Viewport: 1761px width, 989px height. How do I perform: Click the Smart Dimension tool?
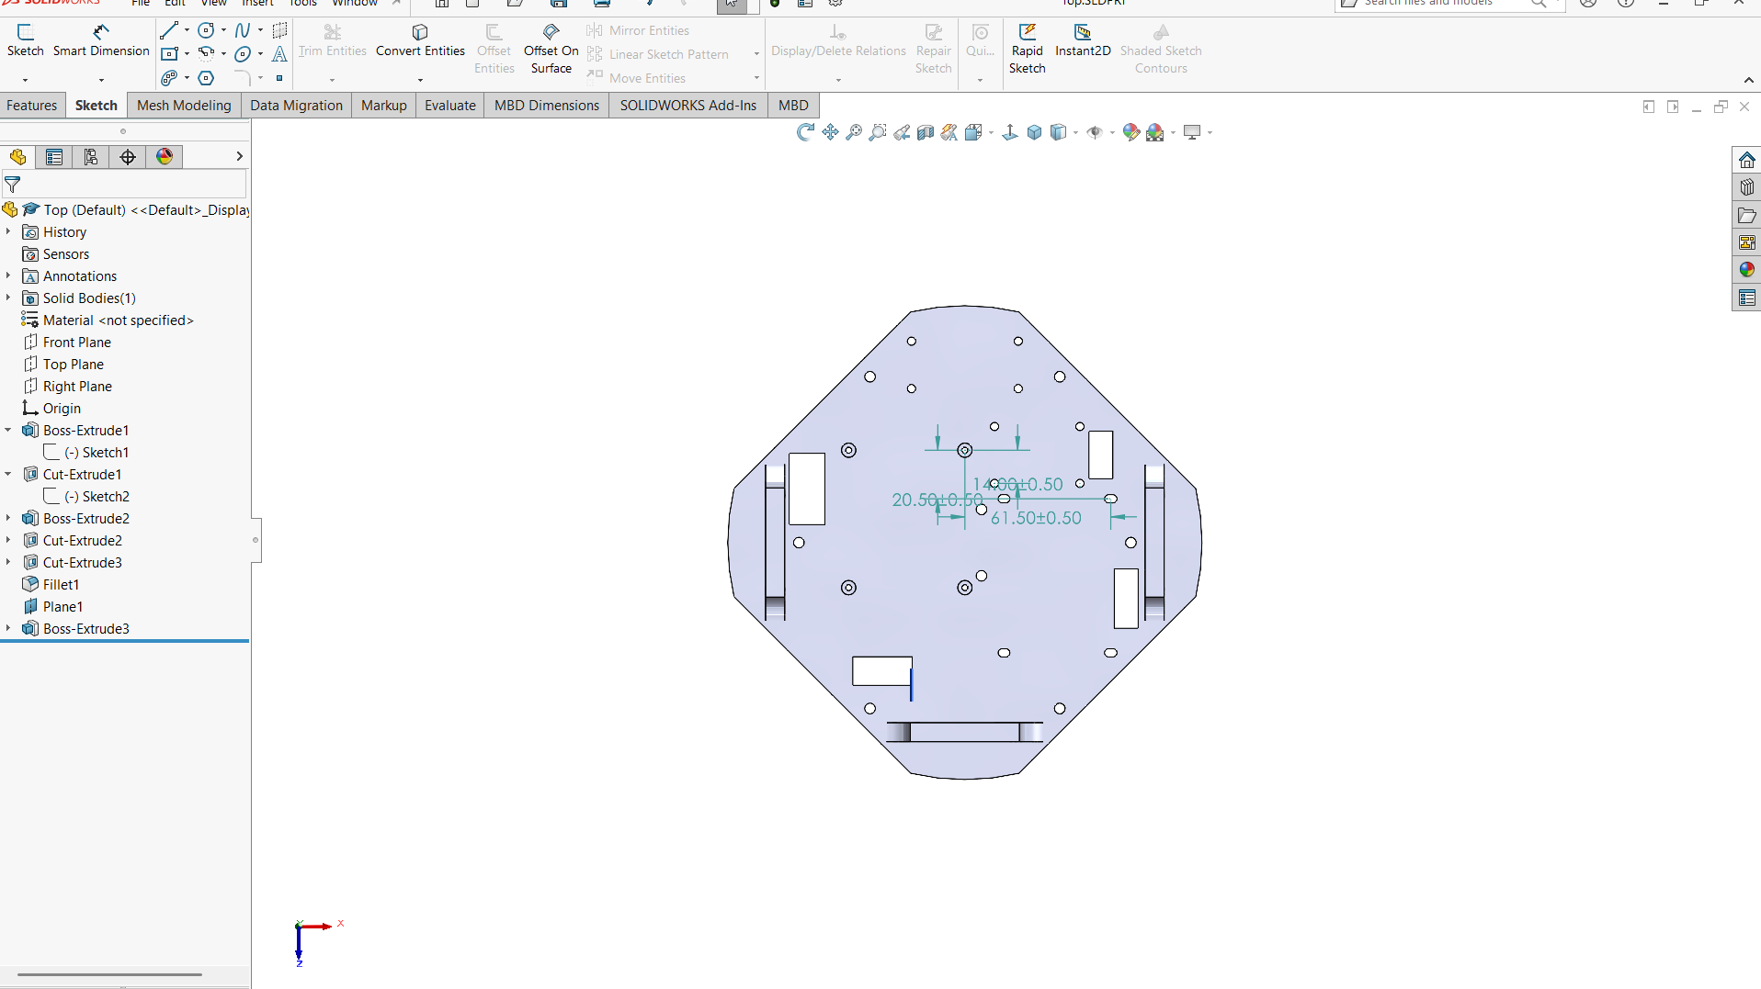(101, 41)
